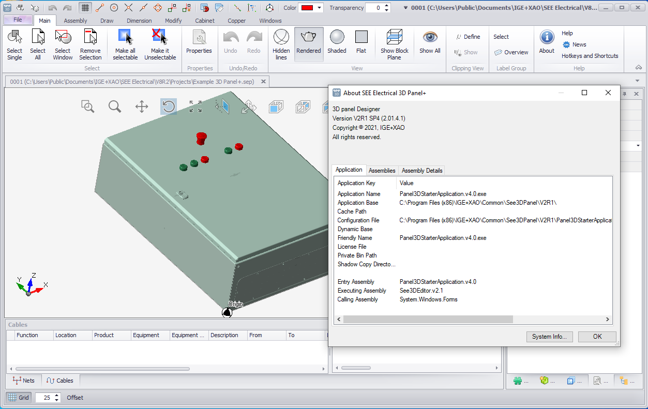Open the Color dropdown swatch
The image size is (648, 409).
point(312,8)
